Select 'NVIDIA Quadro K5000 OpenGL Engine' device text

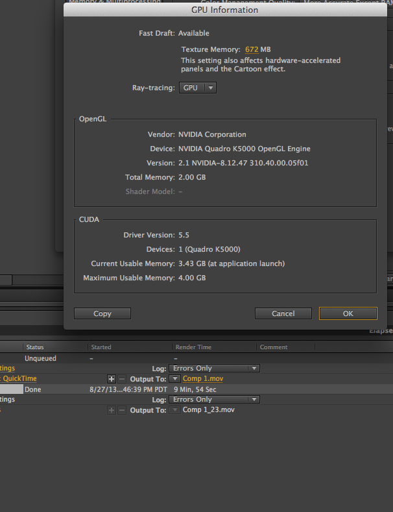(244, 149)
